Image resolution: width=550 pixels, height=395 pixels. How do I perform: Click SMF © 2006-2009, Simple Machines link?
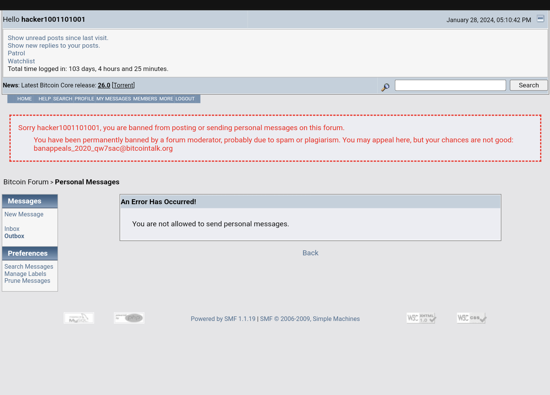pos(310,319)
